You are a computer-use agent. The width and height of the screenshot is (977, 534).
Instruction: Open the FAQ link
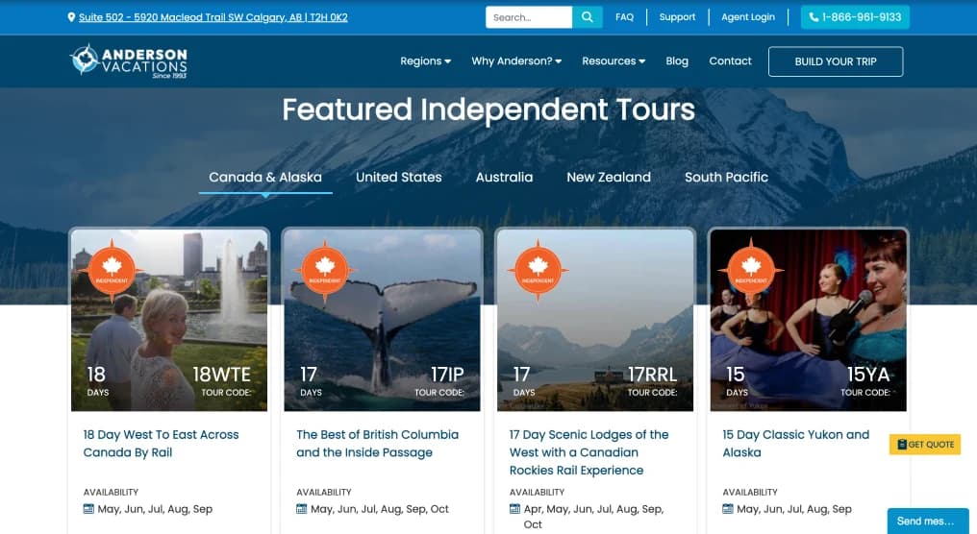(624, 17)
